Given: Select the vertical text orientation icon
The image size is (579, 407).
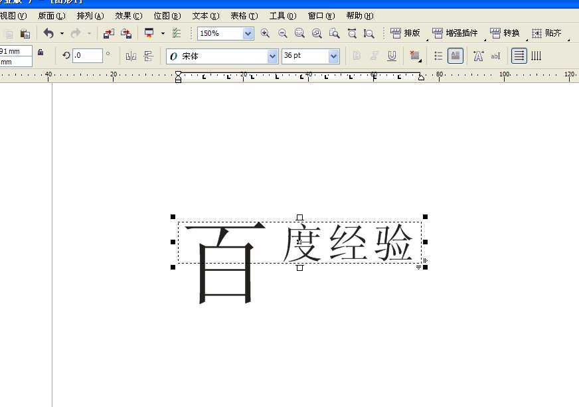Looking at the screenshot, I should click(x=537, y=56).
